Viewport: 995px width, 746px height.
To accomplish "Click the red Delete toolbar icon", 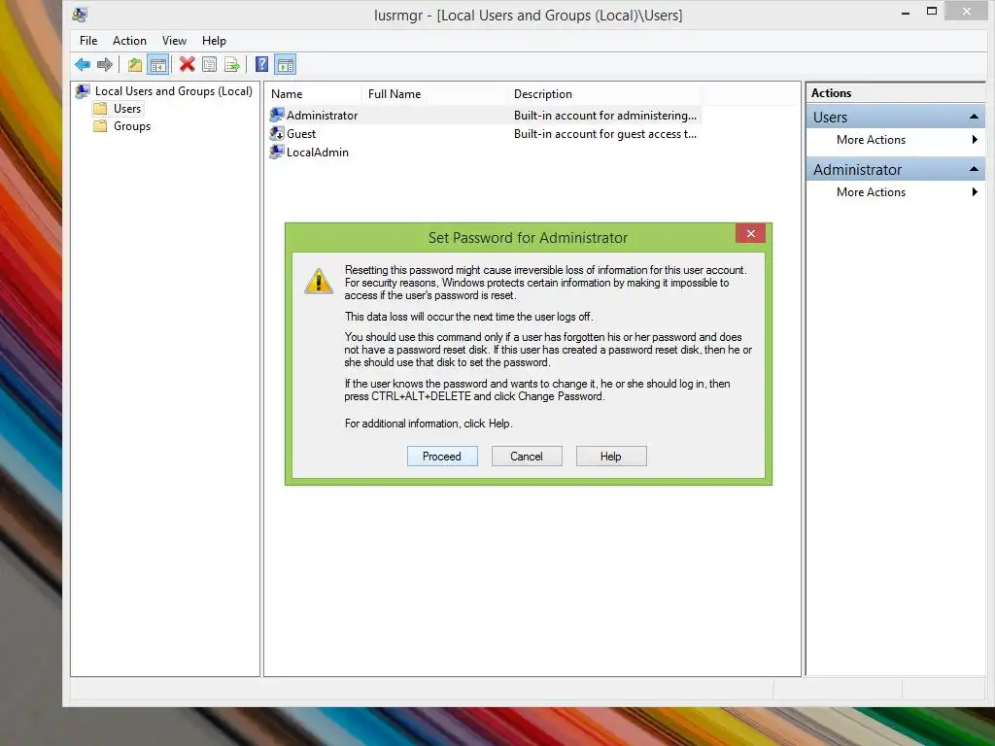I will [x=187, y=64].
